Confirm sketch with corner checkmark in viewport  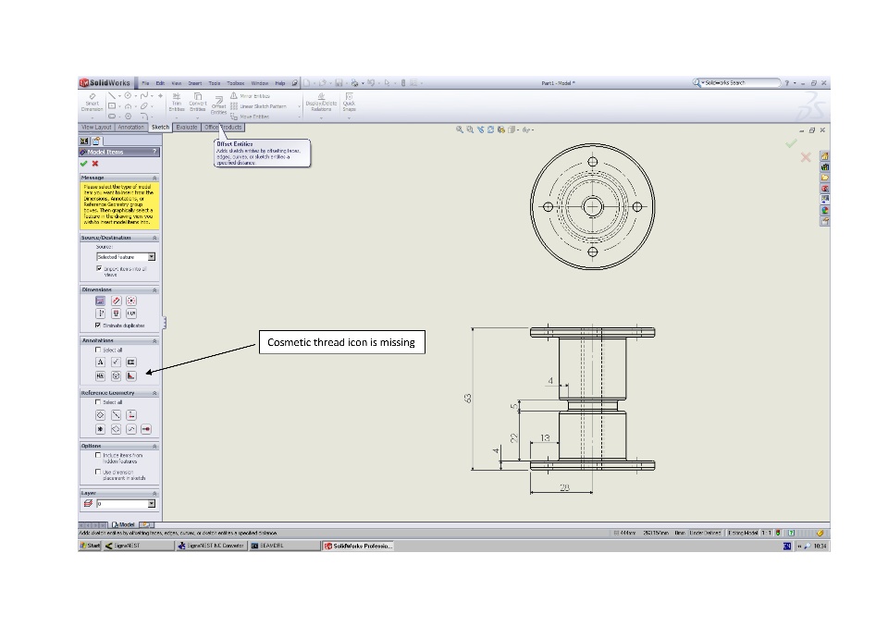point(791,144)
